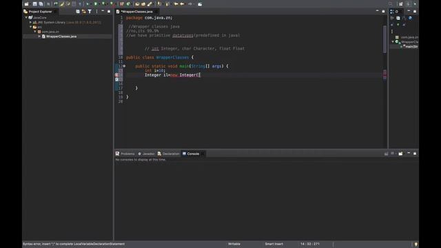Click the Next Annotation toolbar icon
441x248 pixels.
point(159,4)
